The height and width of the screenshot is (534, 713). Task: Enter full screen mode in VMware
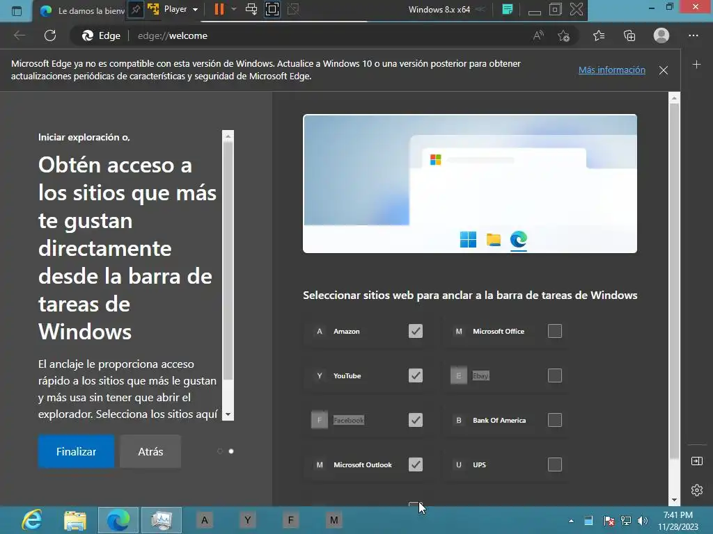click(272, 10)
